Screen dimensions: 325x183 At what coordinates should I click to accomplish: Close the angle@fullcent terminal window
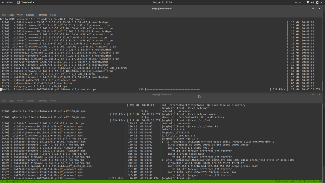pos(320,94)
